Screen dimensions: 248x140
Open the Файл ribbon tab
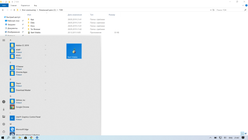[4, 5]
